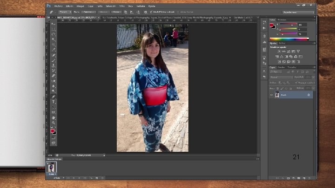
Task: Open the Color panel options menu
Action: 314,20
